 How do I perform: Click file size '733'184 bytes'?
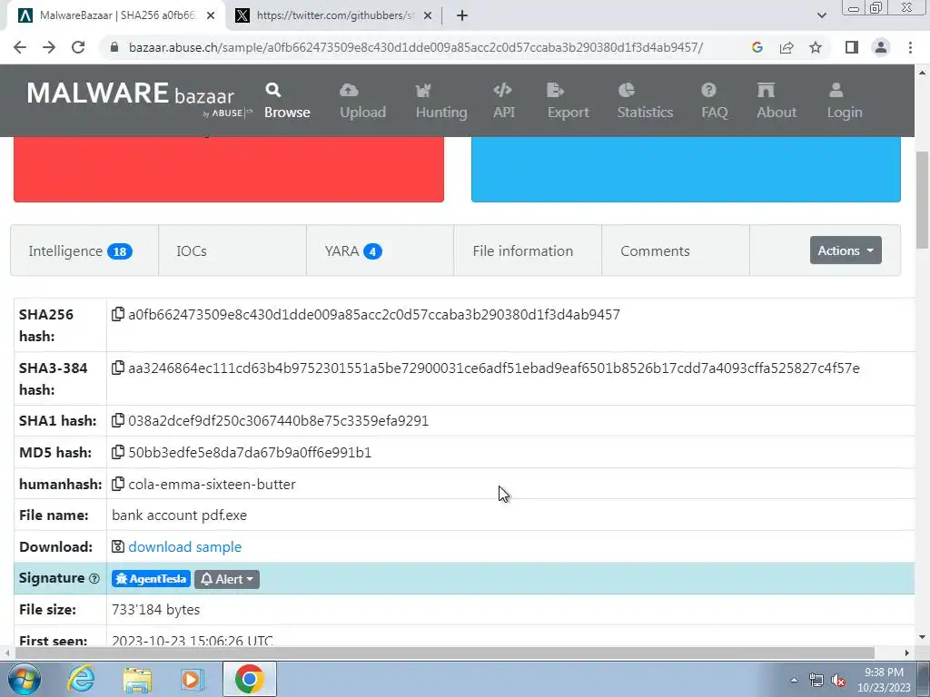coord(155,610)
